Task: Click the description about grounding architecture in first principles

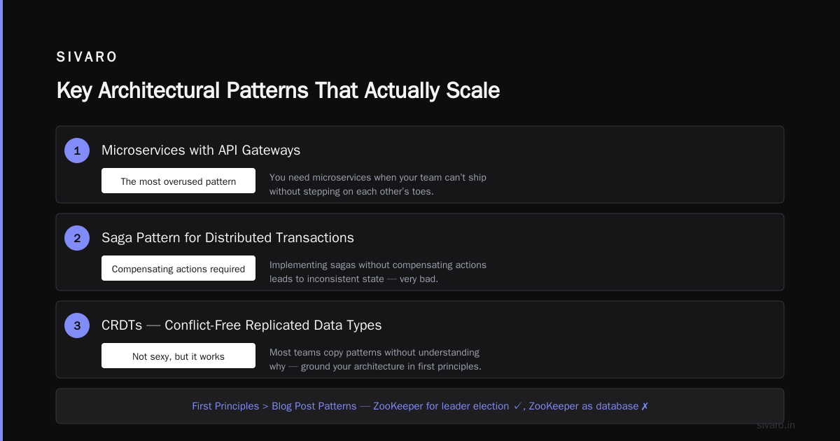Action: 375,359
